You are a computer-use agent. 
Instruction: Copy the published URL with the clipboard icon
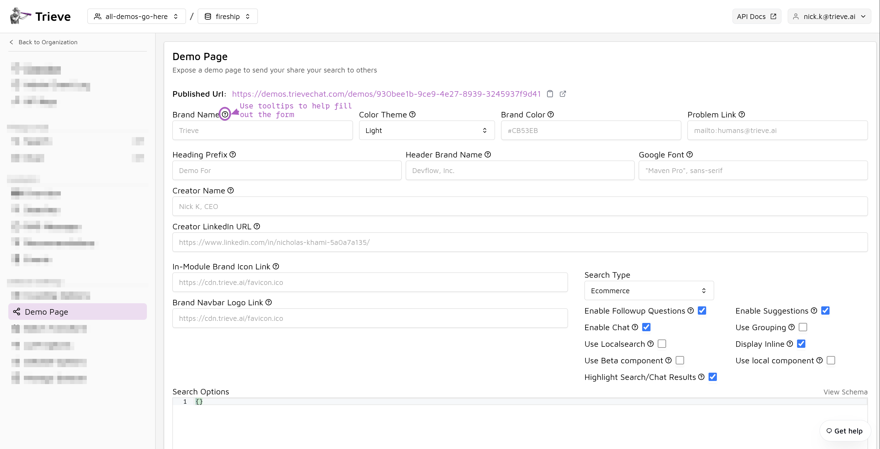(x=550, y=94)
